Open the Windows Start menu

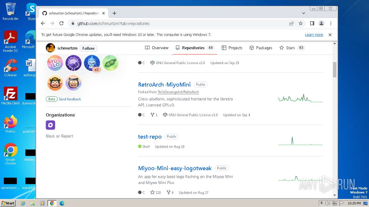(x=8, y=203)
